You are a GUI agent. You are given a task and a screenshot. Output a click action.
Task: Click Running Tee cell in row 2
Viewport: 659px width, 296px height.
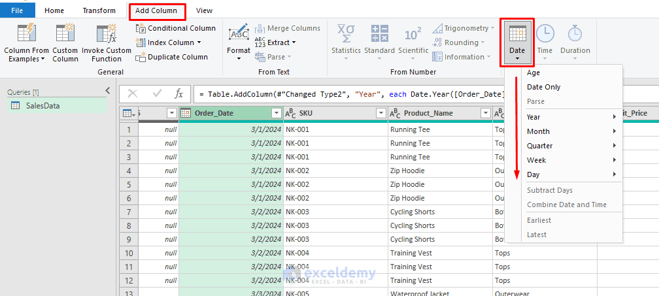click(440, 143)
